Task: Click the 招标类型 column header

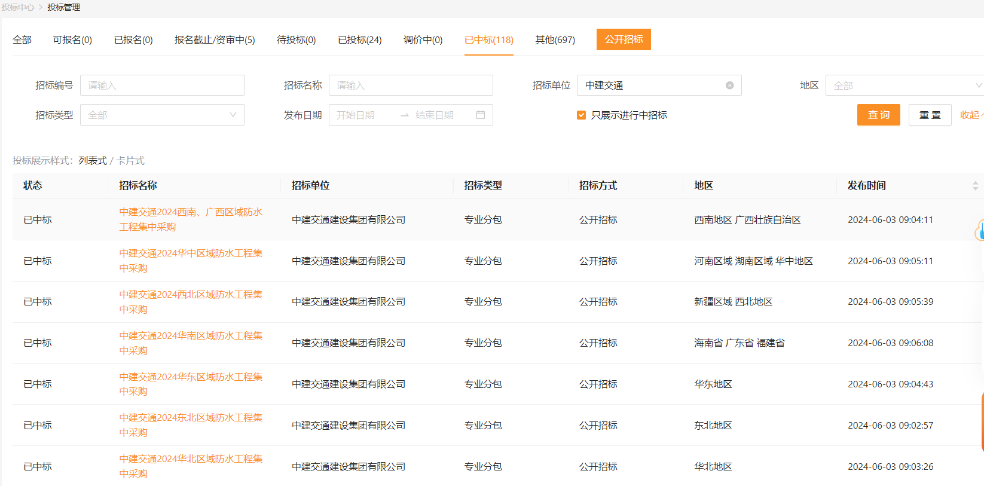Action: click(x=483, y=185)
